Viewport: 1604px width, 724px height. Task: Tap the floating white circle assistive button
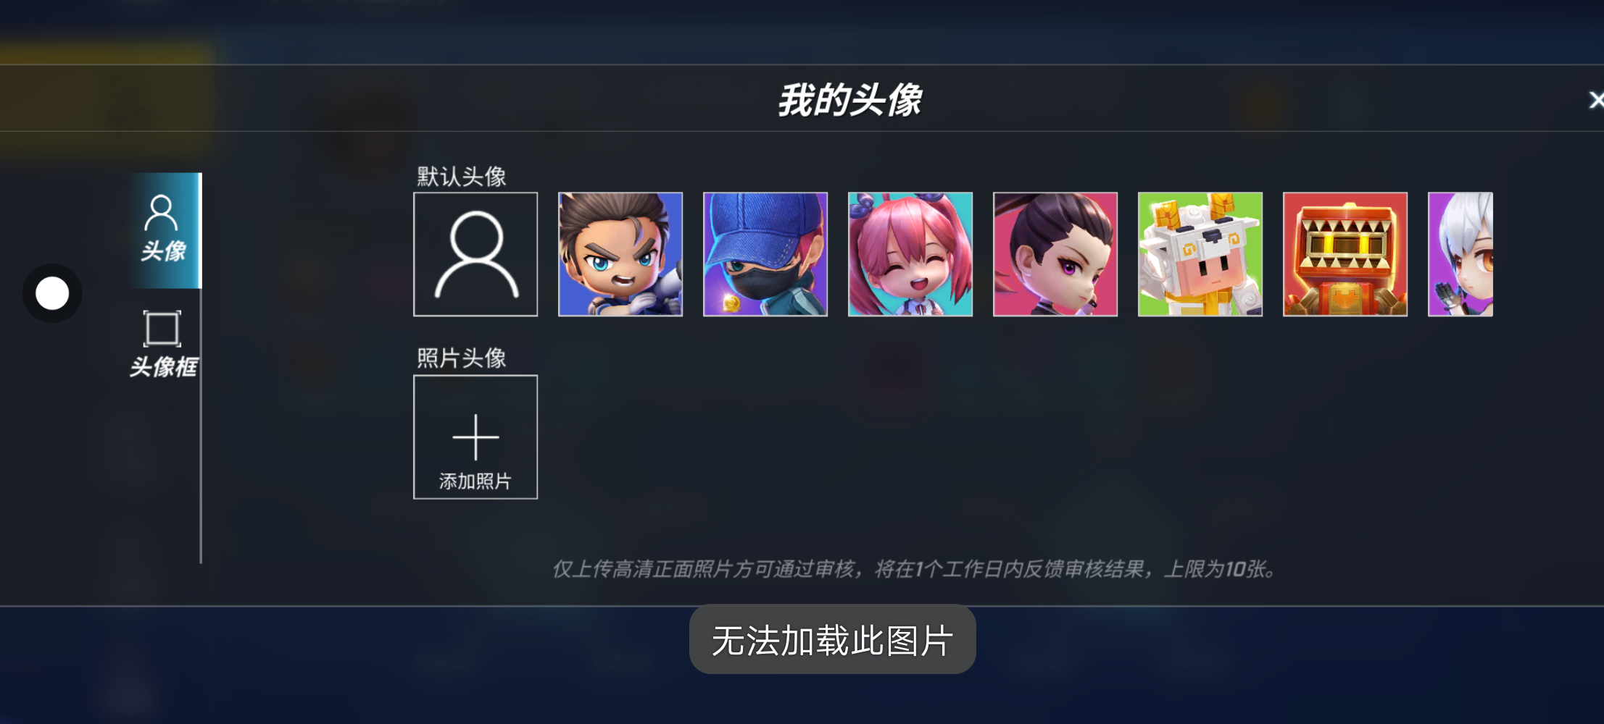(x=52, y=293)
